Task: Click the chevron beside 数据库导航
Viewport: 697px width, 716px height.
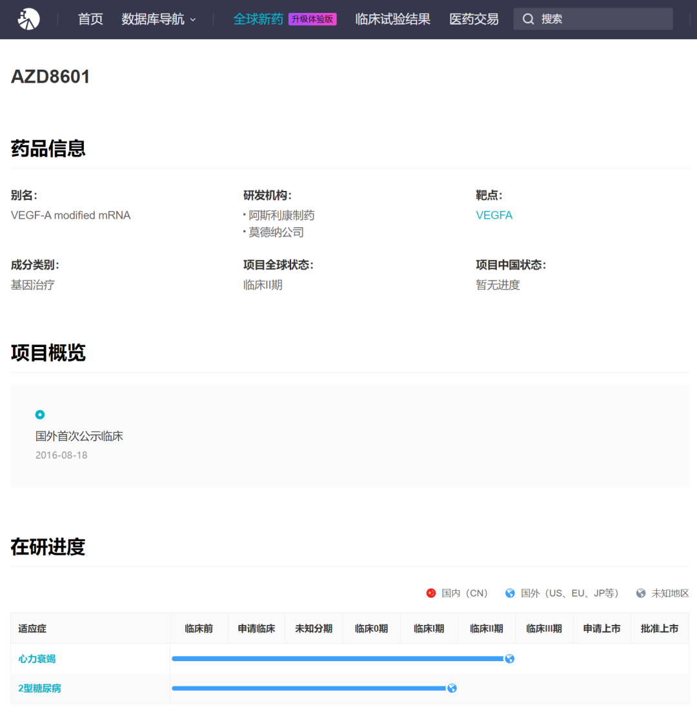Action: [193, 19]
